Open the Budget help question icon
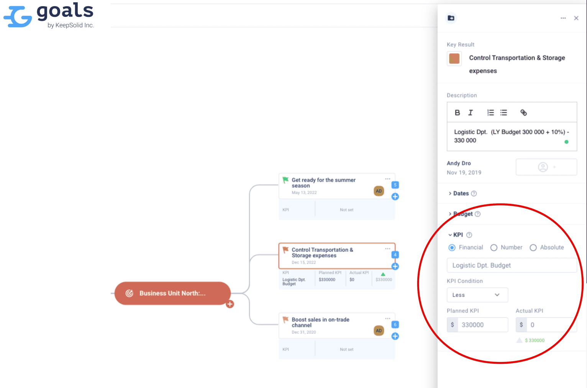This screenshot has height=388, width=587. coord(477,214)
